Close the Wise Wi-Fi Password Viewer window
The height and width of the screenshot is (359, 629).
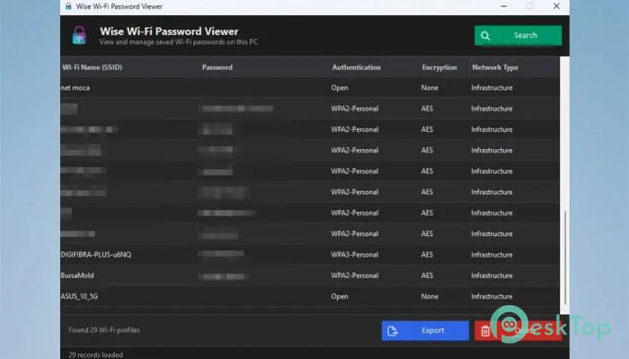tap(556, 6)
